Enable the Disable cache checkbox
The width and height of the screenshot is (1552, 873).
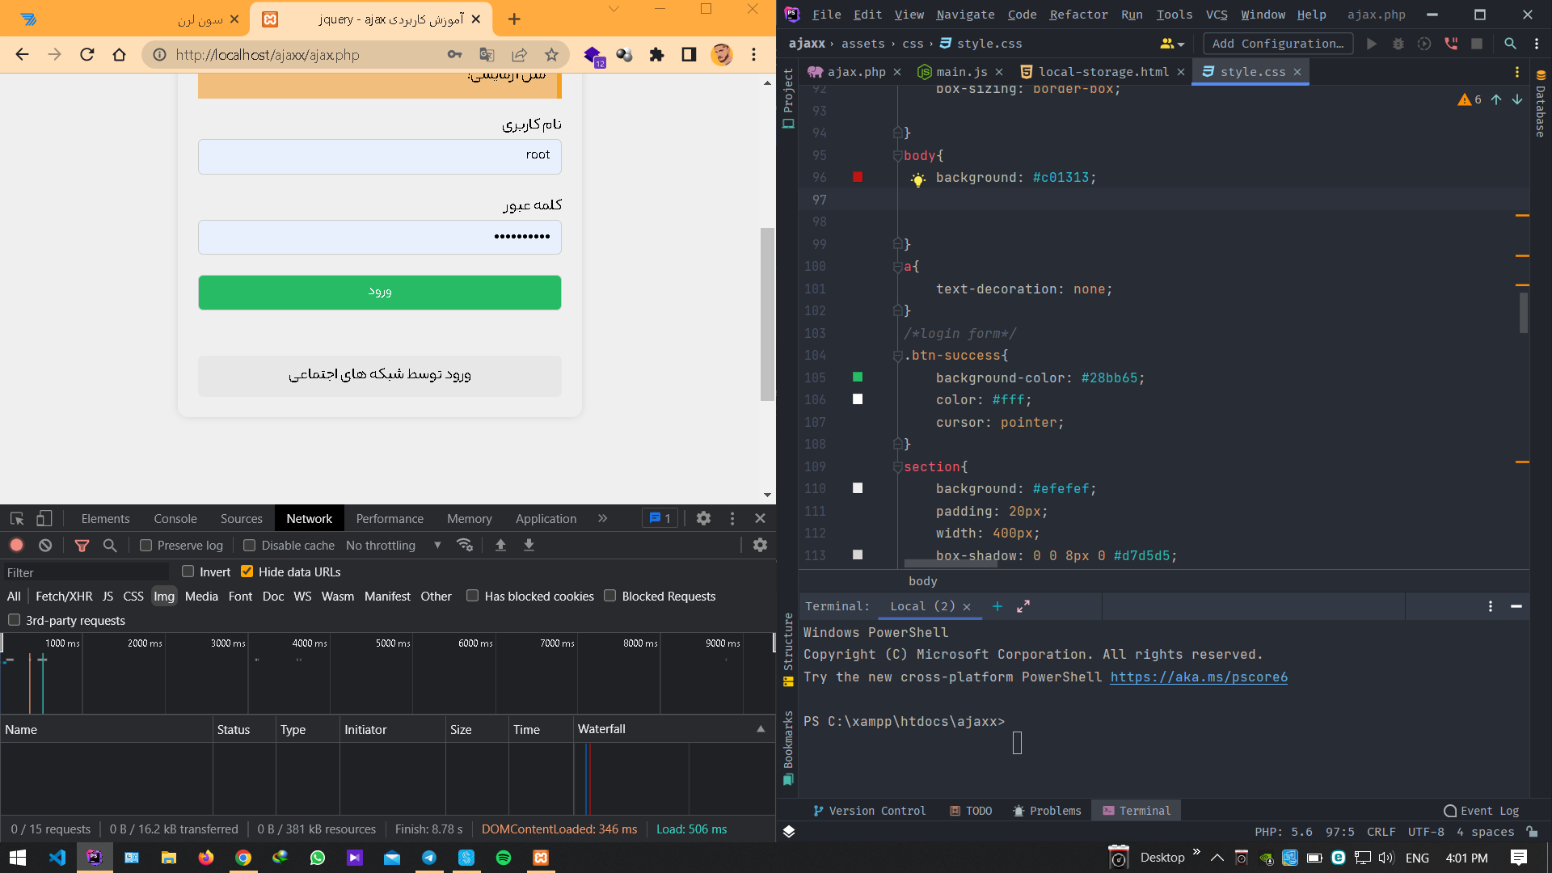coord(250,546)
